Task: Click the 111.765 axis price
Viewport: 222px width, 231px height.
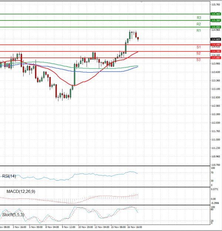Action: 216,131
